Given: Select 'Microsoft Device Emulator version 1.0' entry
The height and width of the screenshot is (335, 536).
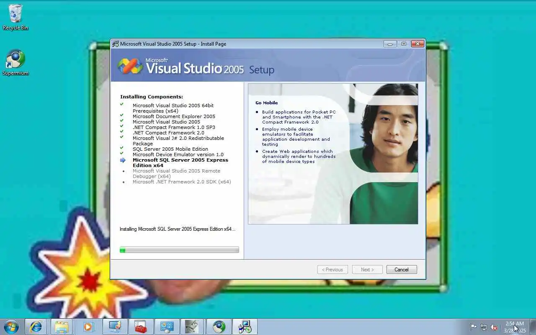Looking at the screenshot, I should click(x=178, y=155).
